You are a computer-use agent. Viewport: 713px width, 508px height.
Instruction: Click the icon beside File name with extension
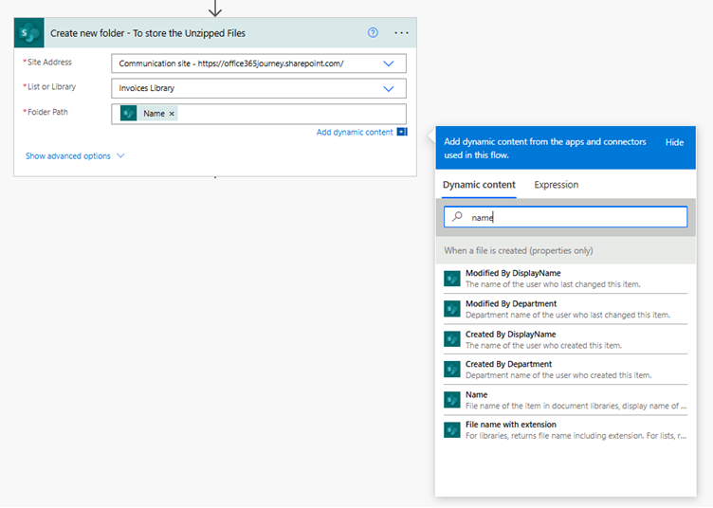(x=452, y=430)
